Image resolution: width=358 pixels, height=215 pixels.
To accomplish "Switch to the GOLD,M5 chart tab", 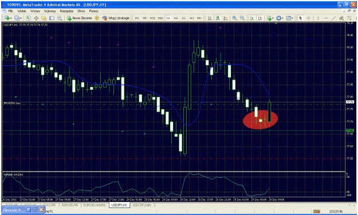I will click(x=49, y=205).
